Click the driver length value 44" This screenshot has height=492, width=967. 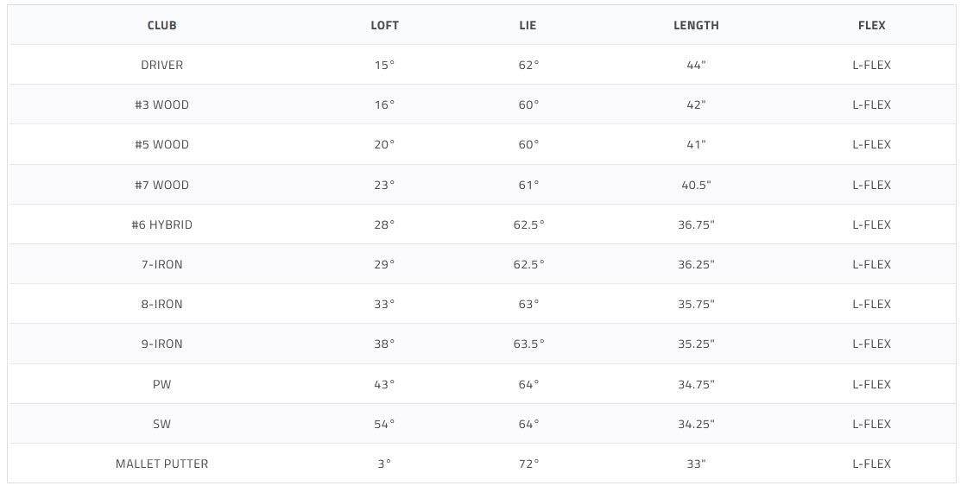pos(696,65)
